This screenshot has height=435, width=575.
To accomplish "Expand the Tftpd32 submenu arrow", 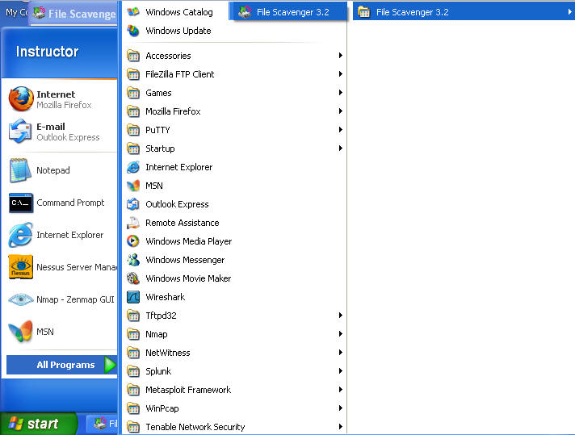I will coord(341,316).
